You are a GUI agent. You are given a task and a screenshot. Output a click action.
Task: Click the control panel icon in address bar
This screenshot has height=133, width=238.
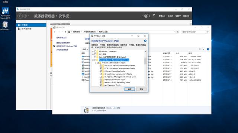pyautogui.click(x=69, y=32)
